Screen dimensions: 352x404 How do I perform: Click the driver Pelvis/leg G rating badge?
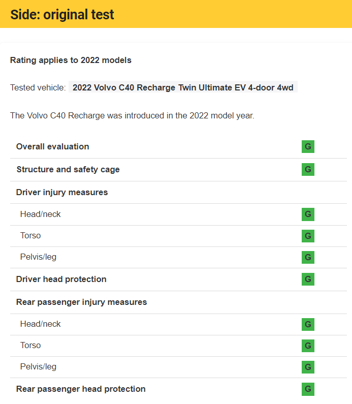click(308, 257)
